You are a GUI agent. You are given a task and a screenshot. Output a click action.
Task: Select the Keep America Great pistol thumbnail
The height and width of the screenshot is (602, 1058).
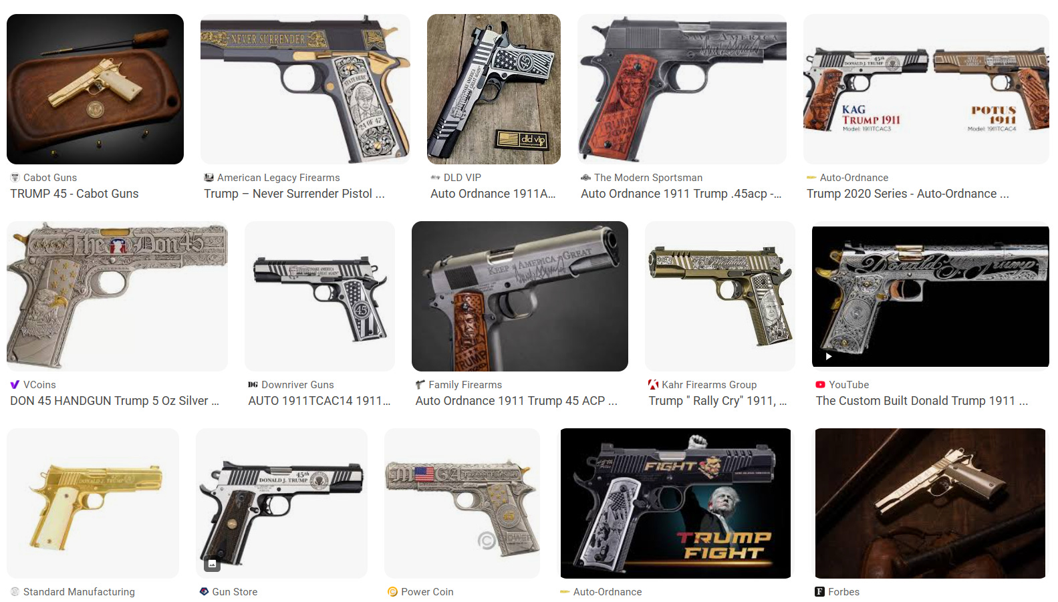[x=520, y=296]
